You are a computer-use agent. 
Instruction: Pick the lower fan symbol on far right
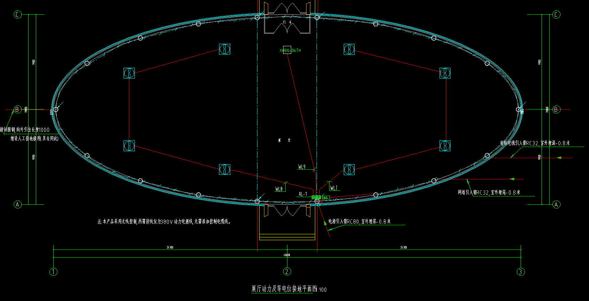pos(445,146)
